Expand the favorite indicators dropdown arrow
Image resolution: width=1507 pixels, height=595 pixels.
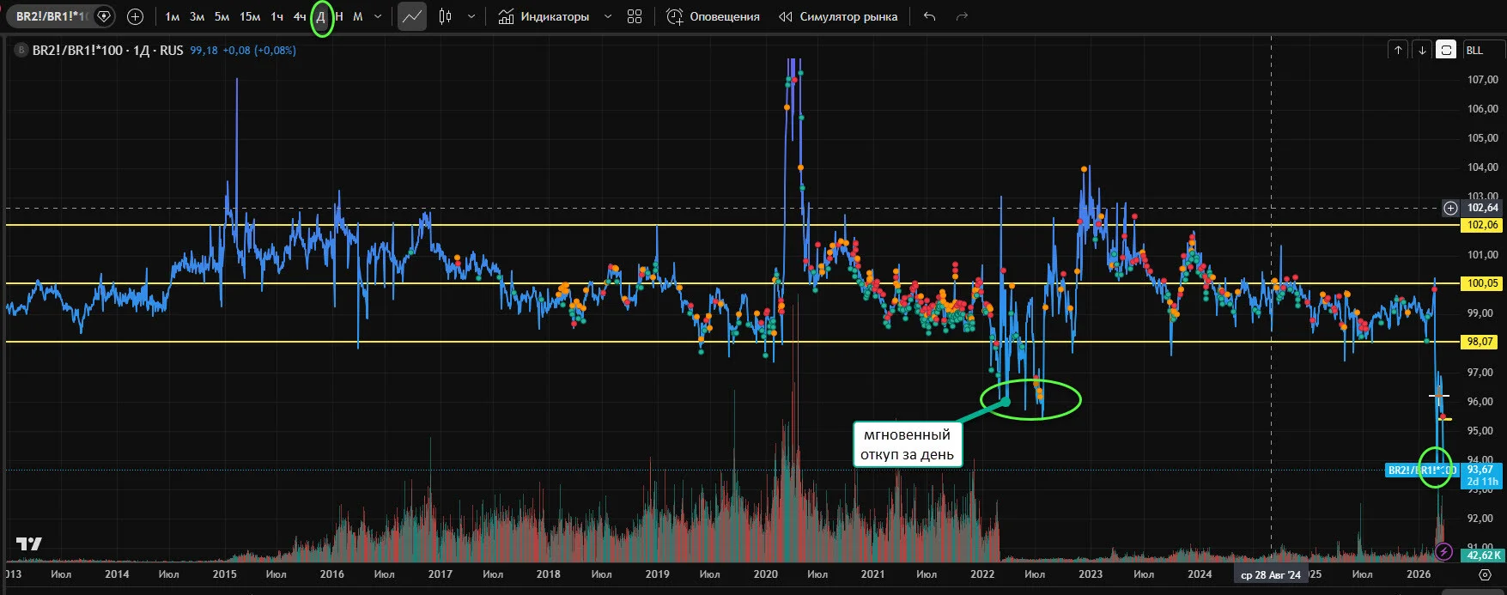tap(608, 16)
